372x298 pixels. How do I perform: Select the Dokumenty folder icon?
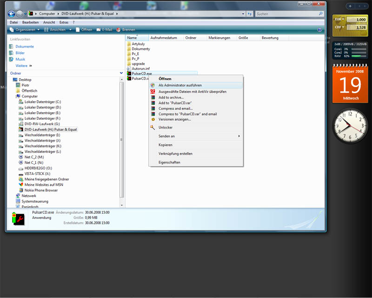tap(129, 49)
